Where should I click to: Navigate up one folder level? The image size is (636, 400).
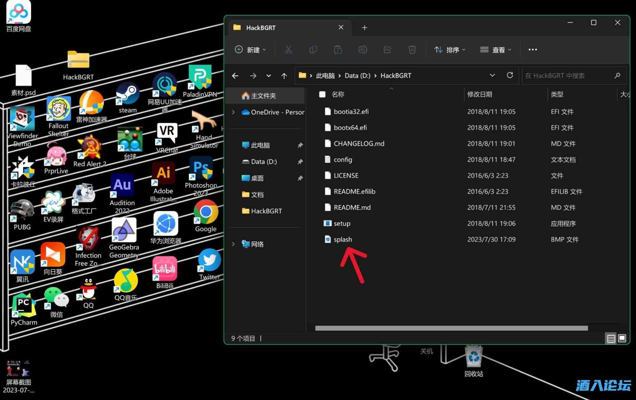[x=284, y=76]
